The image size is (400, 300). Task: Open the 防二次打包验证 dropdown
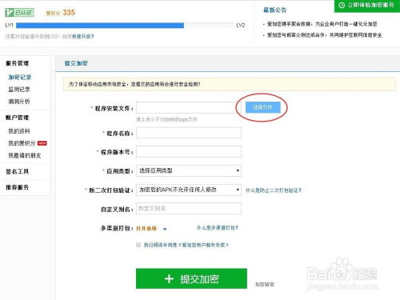(189, 190)
